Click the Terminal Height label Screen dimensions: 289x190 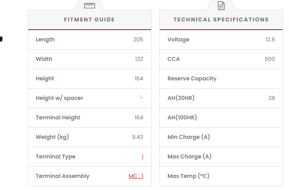pyautogui.click(x=58, y=117)
